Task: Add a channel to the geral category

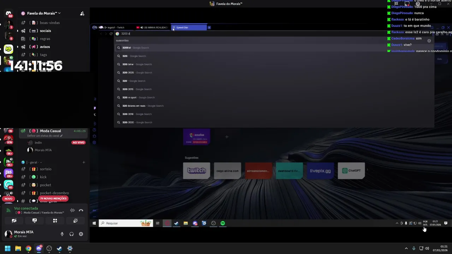Action: point(84,162)
